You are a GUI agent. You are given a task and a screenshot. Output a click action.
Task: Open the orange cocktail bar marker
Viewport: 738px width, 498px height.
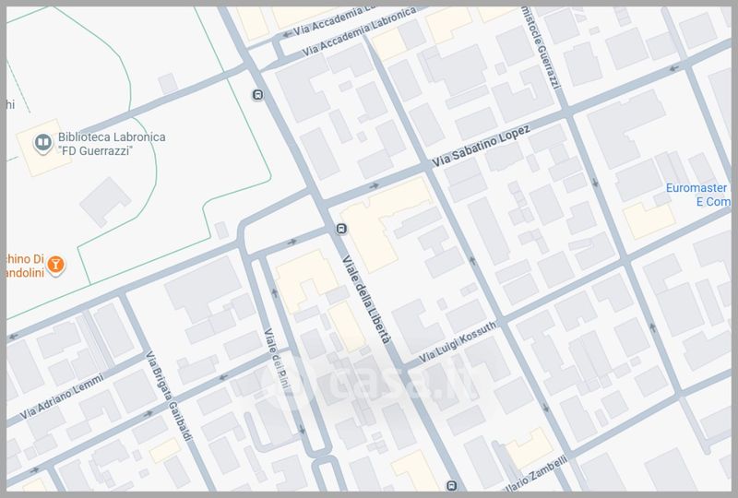[x=56, y=266]
